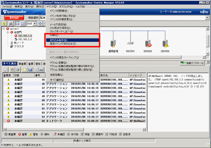The image size is (211, 148).
Task: Click the copy to clipboard icon
Action: (36, 70)
